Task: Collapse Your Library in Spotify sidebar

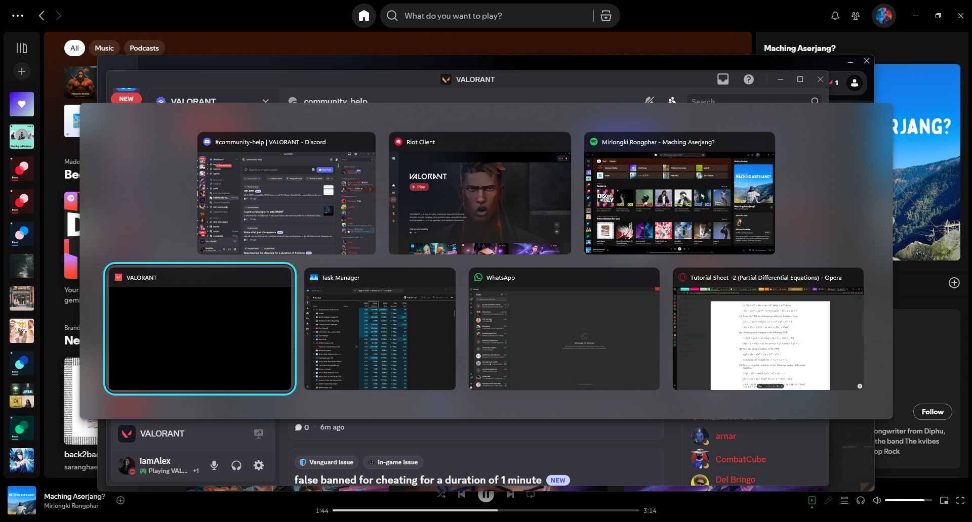Action: (x=22, y=48)
